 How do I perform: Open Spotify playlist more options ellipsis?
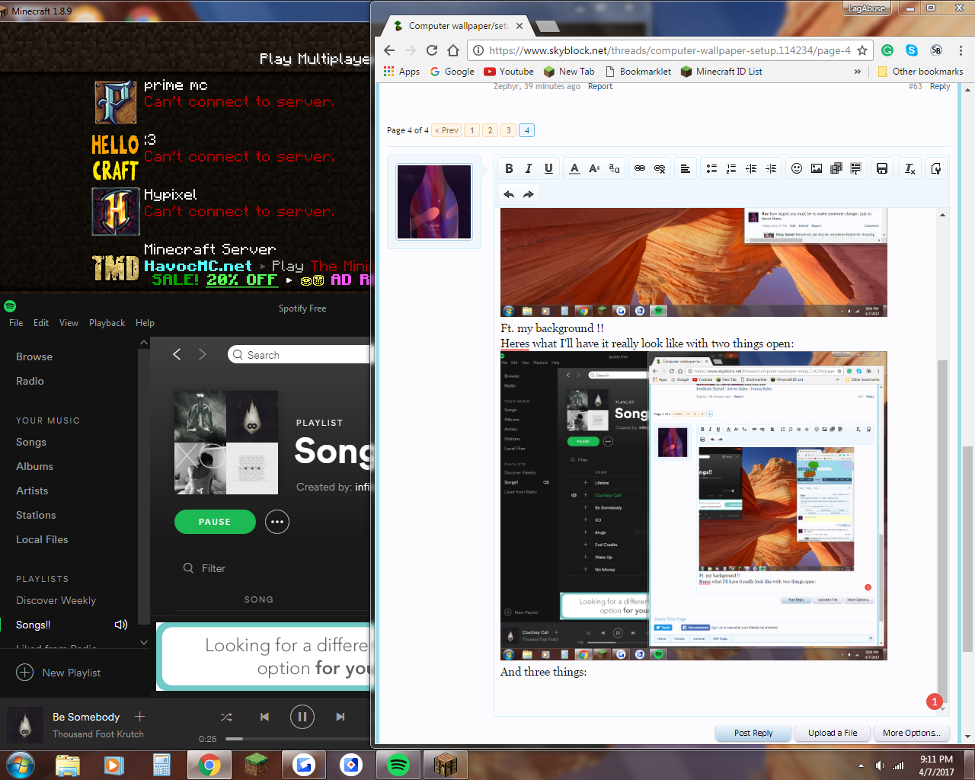click(x=277, y=522)
